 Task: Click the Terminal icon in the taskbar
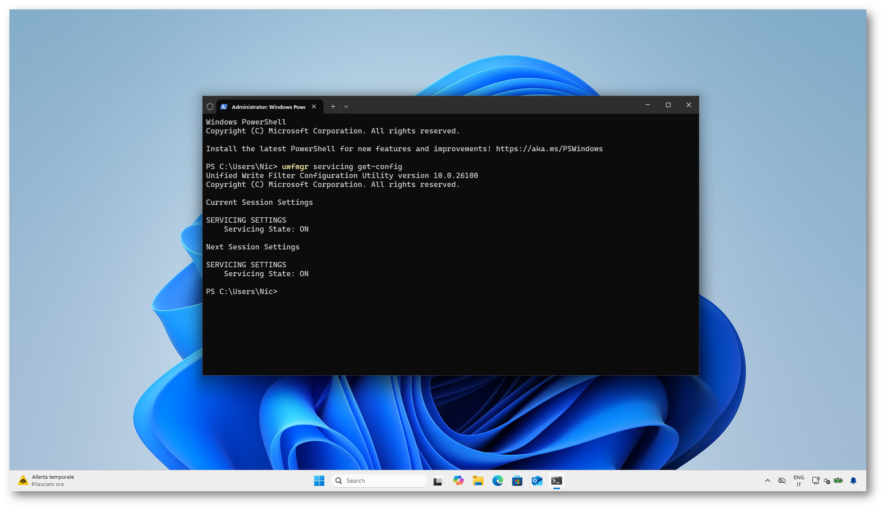(557, 481)
